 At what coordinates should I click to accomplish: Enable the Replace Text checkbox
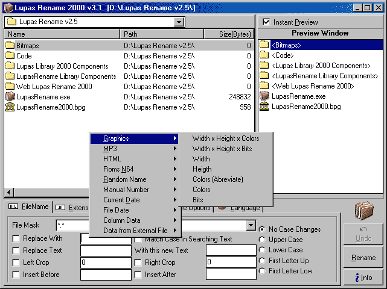pos(16,250)
